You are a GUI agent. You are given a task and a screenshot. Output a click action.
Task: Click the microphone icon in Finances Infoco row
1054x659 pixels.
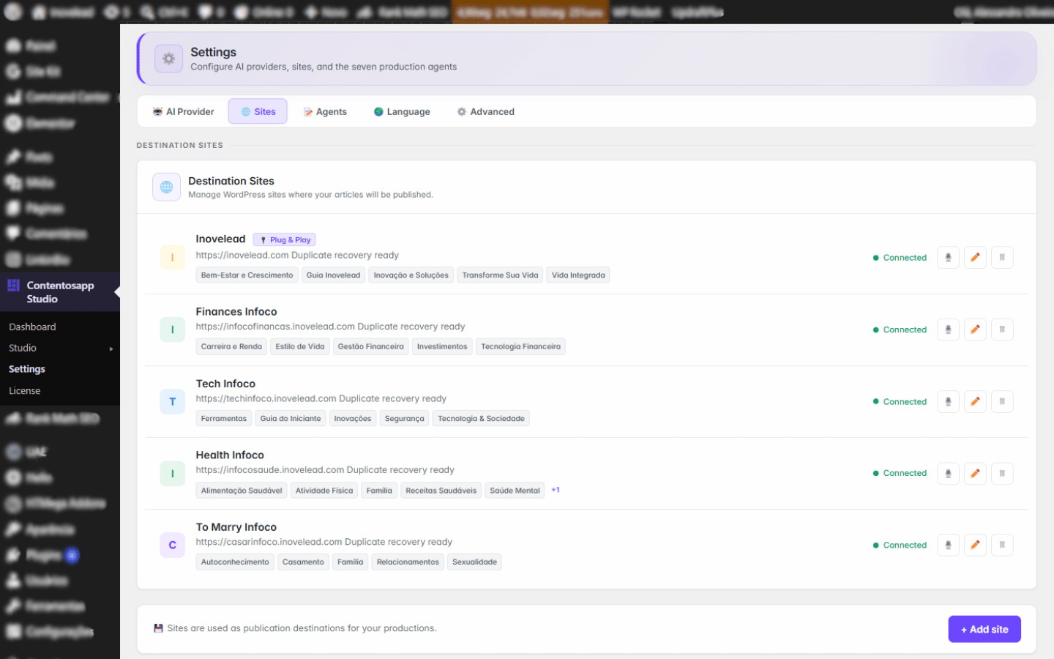(x=948, y=329)
